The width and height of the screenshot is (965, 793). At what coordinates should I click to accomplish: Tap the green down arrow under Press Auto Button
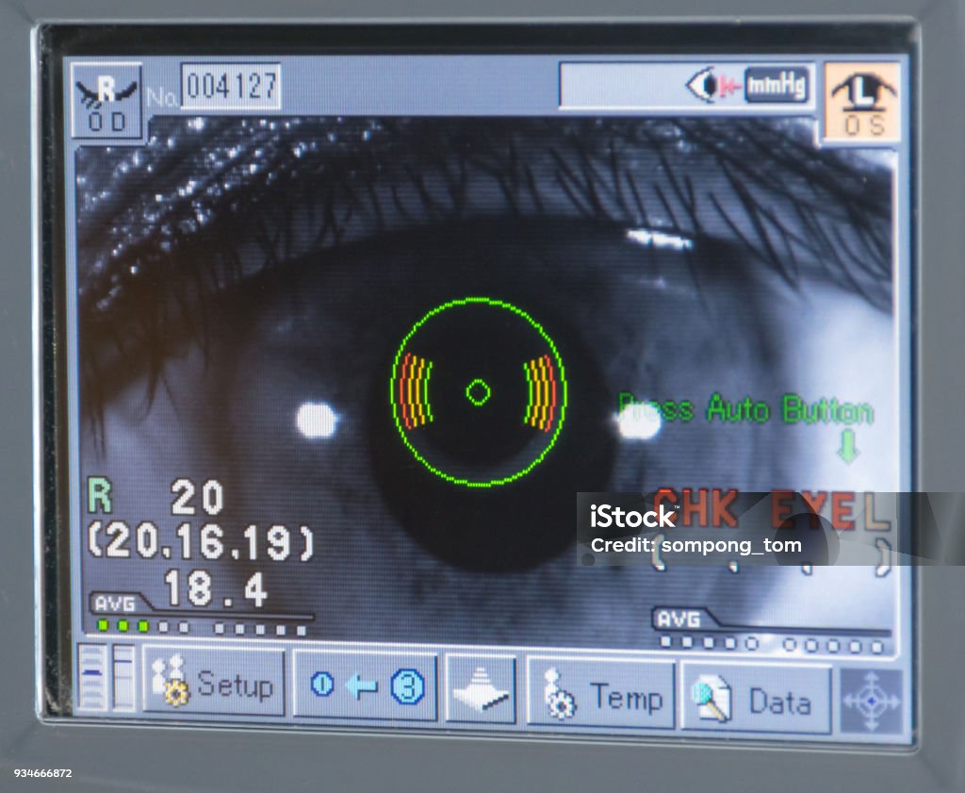(848, 447)
